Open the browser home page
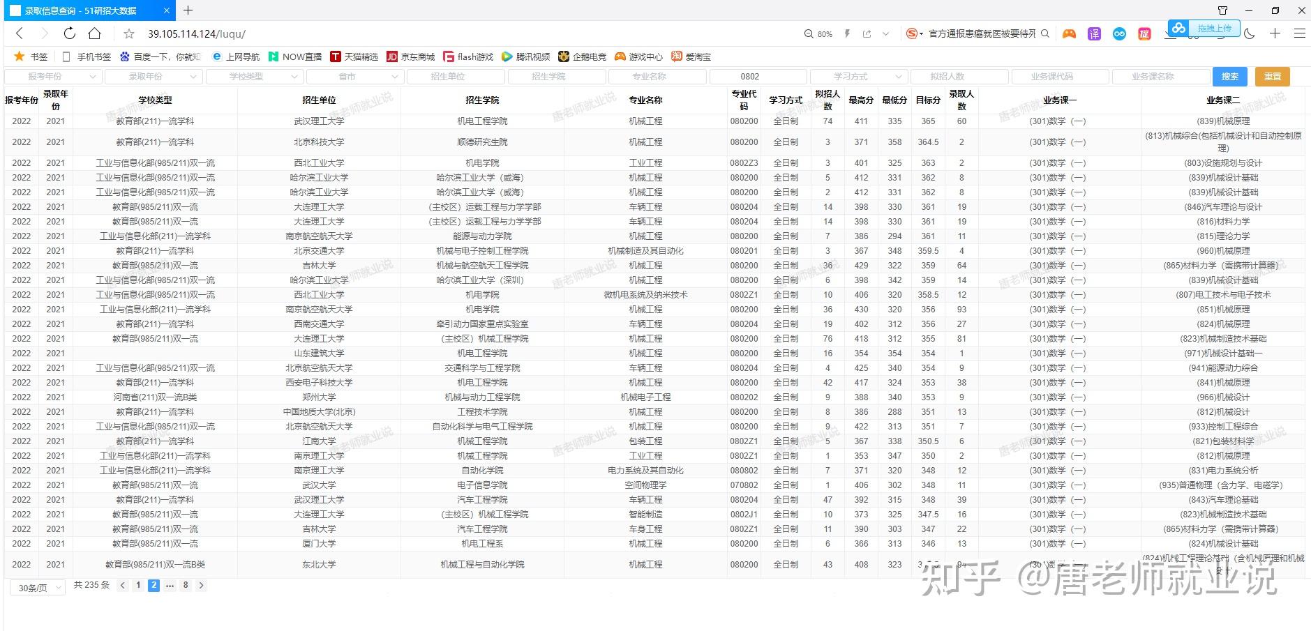1311x631 pixels. (95, 33)
